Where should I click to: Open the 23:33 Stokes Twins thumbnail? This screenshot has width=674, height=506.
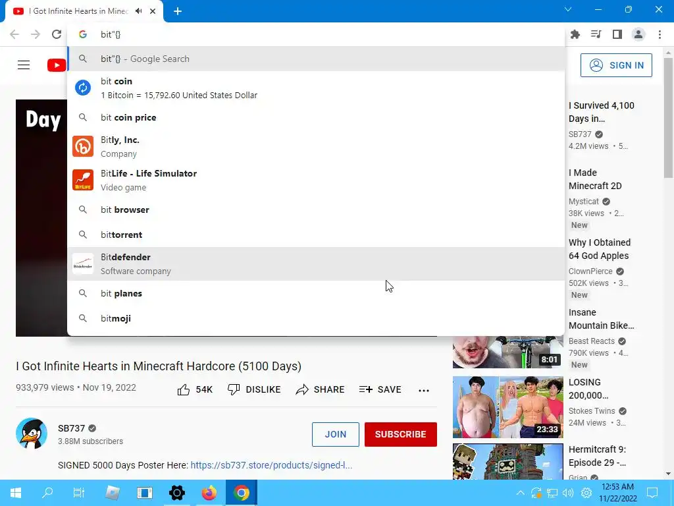(x=507, y=407)
